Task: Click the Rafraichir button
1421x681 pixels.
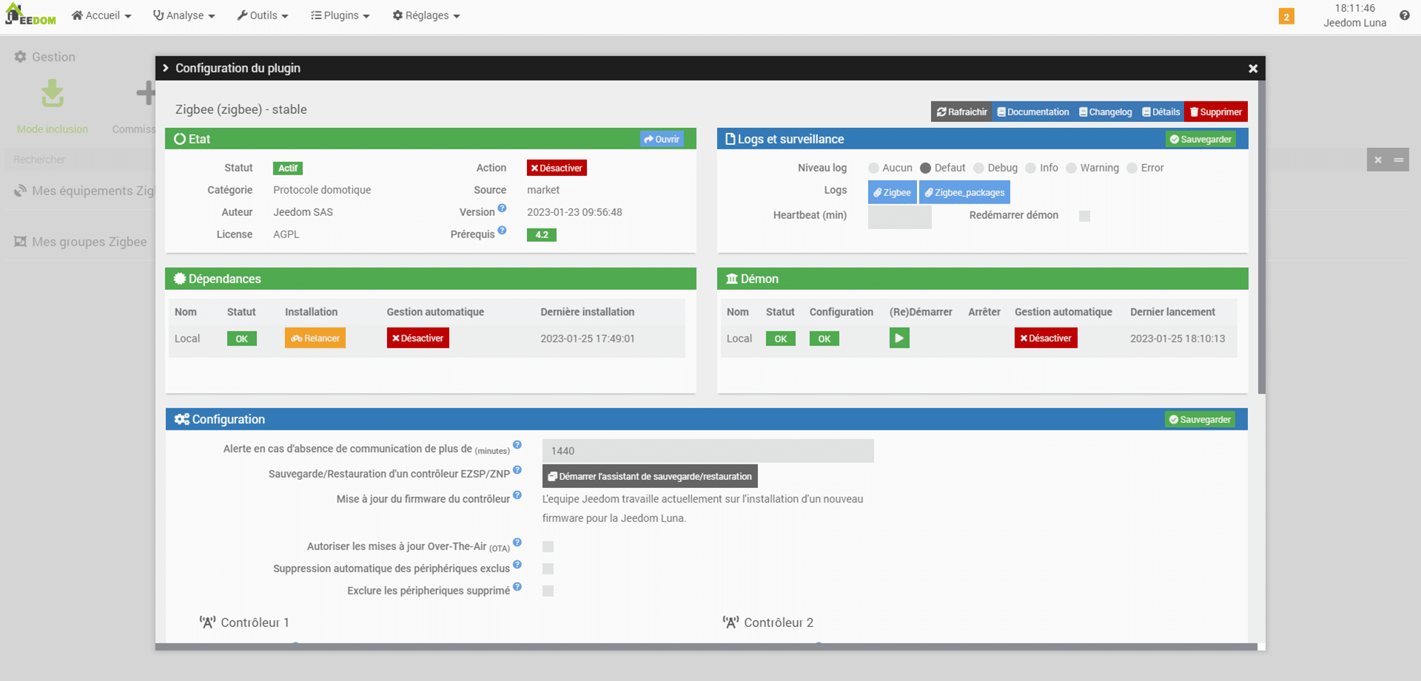Action: (x=961, y=112)
